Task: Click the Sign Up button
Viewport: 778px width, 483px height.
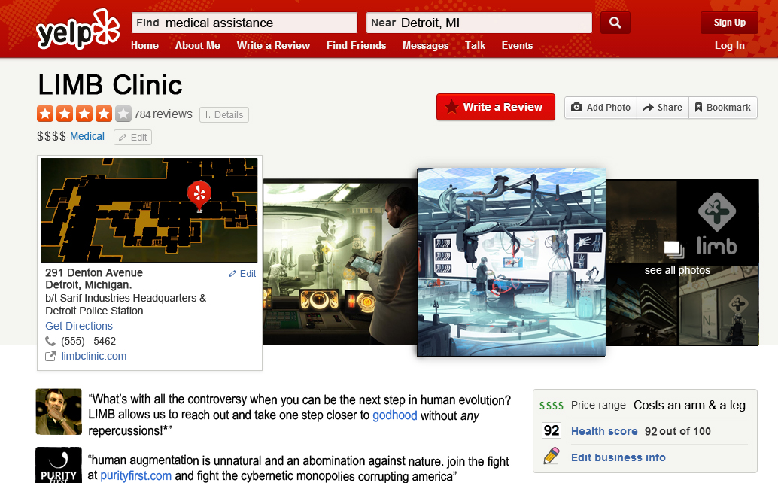Action: (x=729, y=23)
